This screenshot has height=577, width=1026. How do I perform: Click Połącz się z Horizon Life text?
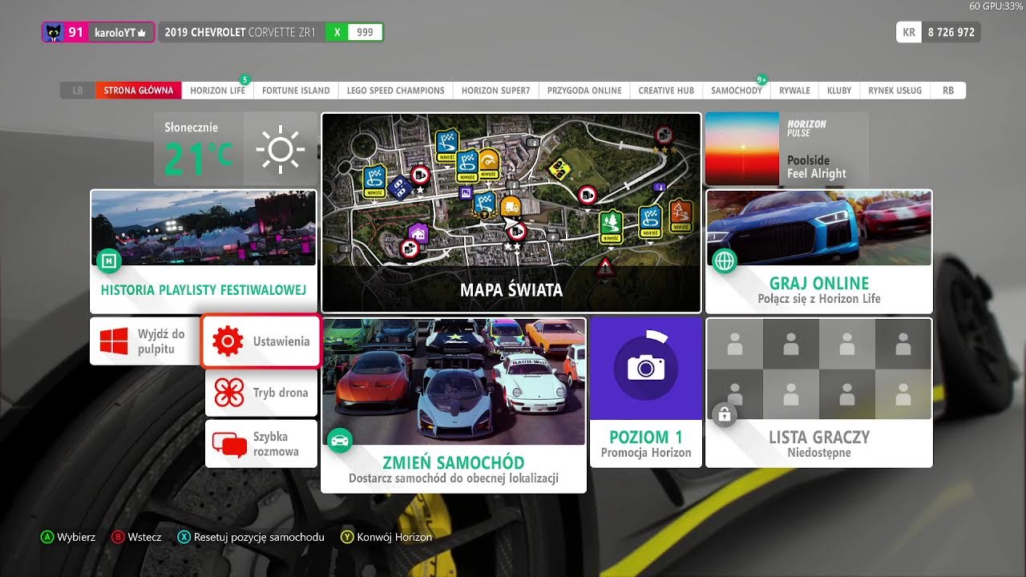click(x=819, y=299)
